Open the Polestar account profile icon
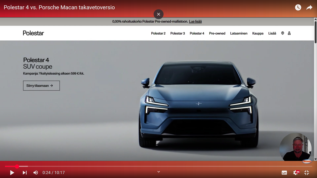 pos(289,33)
